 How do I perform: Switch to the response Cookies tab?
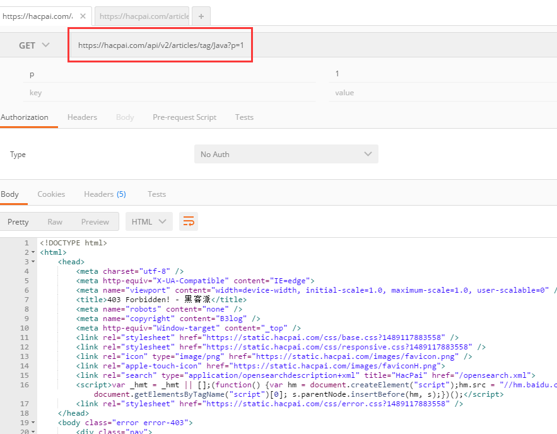tap(51, 194)
